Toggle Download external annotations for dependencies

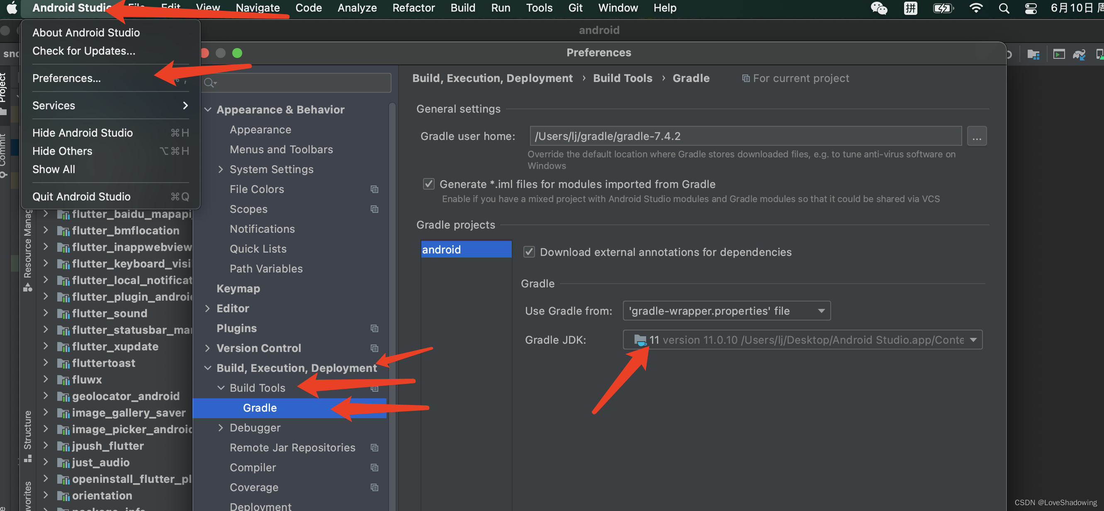[x=529, y=252]
